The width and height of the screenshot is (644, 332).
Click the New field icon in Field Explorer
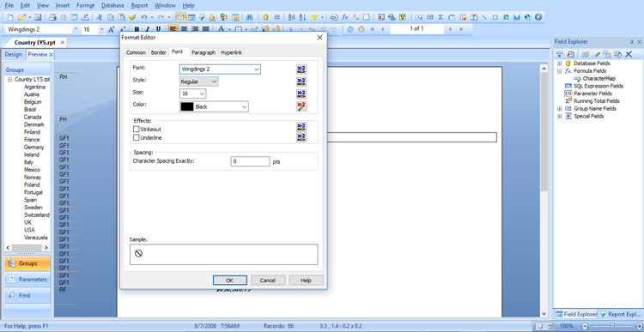(x=586, y=54)
